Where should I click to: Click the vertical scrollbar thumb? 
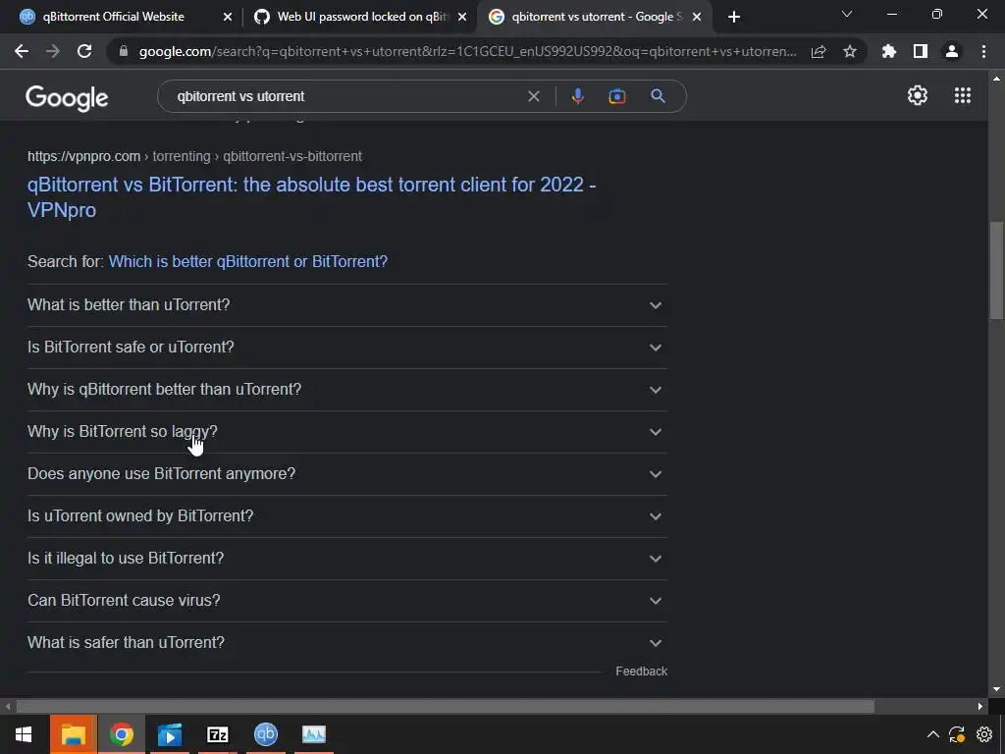pyautogui.click(x=996, y=270)
